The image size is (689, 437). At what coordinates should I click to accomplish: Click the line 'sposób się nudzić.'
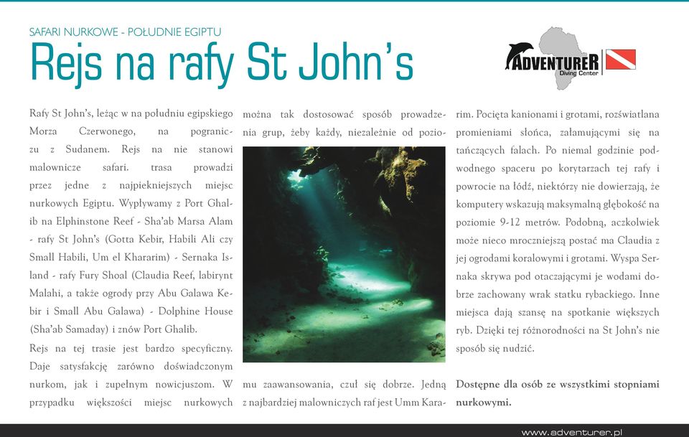tap(495, 349)
